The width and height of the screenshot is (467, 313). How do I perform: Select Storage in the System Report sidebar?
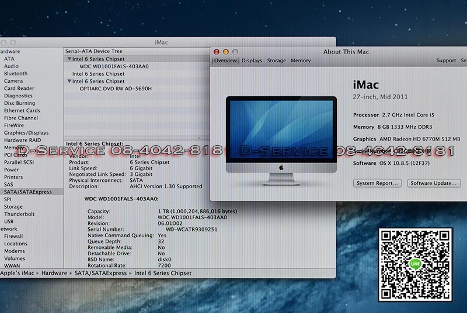[13, 206]
